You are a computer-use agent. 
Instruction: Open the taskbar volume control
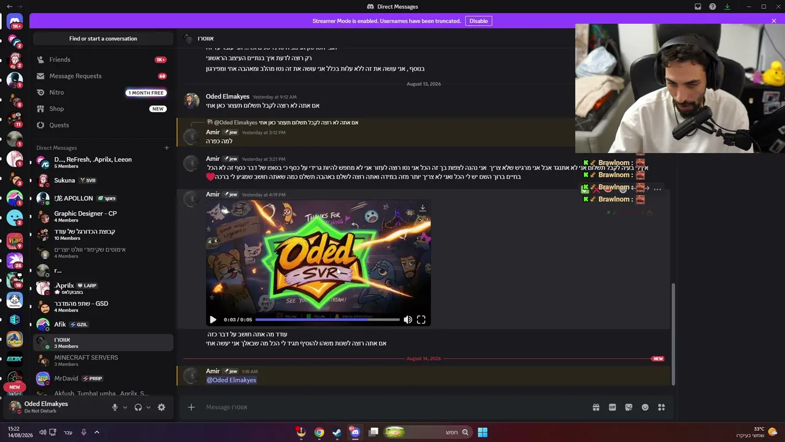click(42, 432)
